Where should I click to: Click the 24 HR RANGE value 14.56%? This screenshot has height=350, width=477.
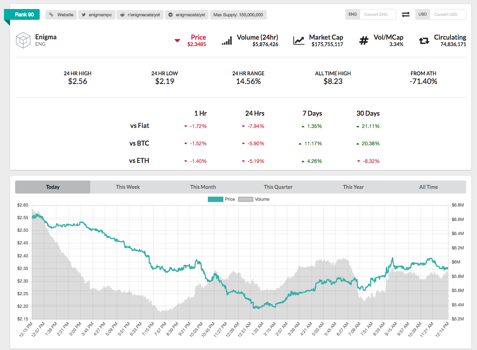pos(248,81)
